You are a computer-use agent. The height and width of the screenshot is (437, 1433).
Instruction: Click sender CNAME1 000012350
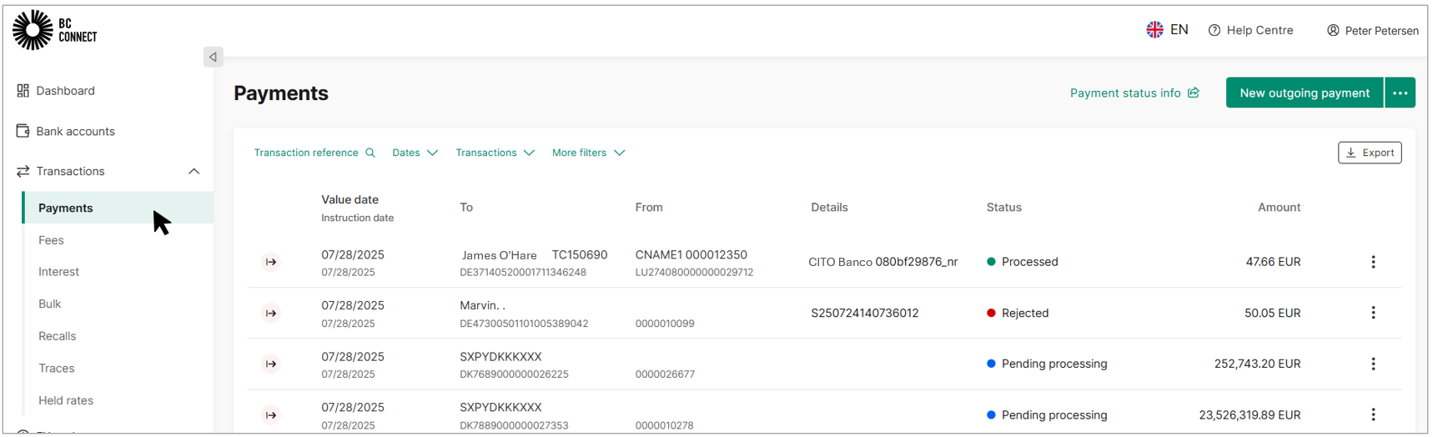tap(691, 254)
